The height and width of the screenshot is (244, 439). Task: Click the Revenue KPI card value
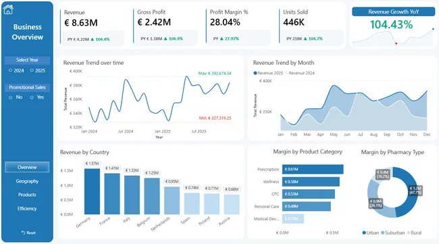coord(81,22)
